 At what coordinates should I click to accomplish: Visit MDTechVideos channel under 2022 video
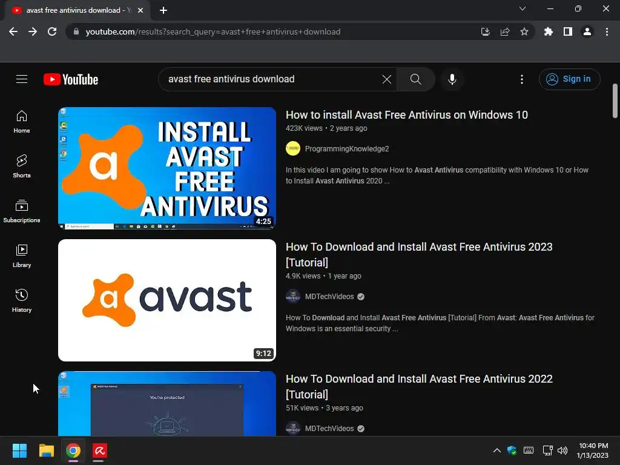click(x=329, y=429)
